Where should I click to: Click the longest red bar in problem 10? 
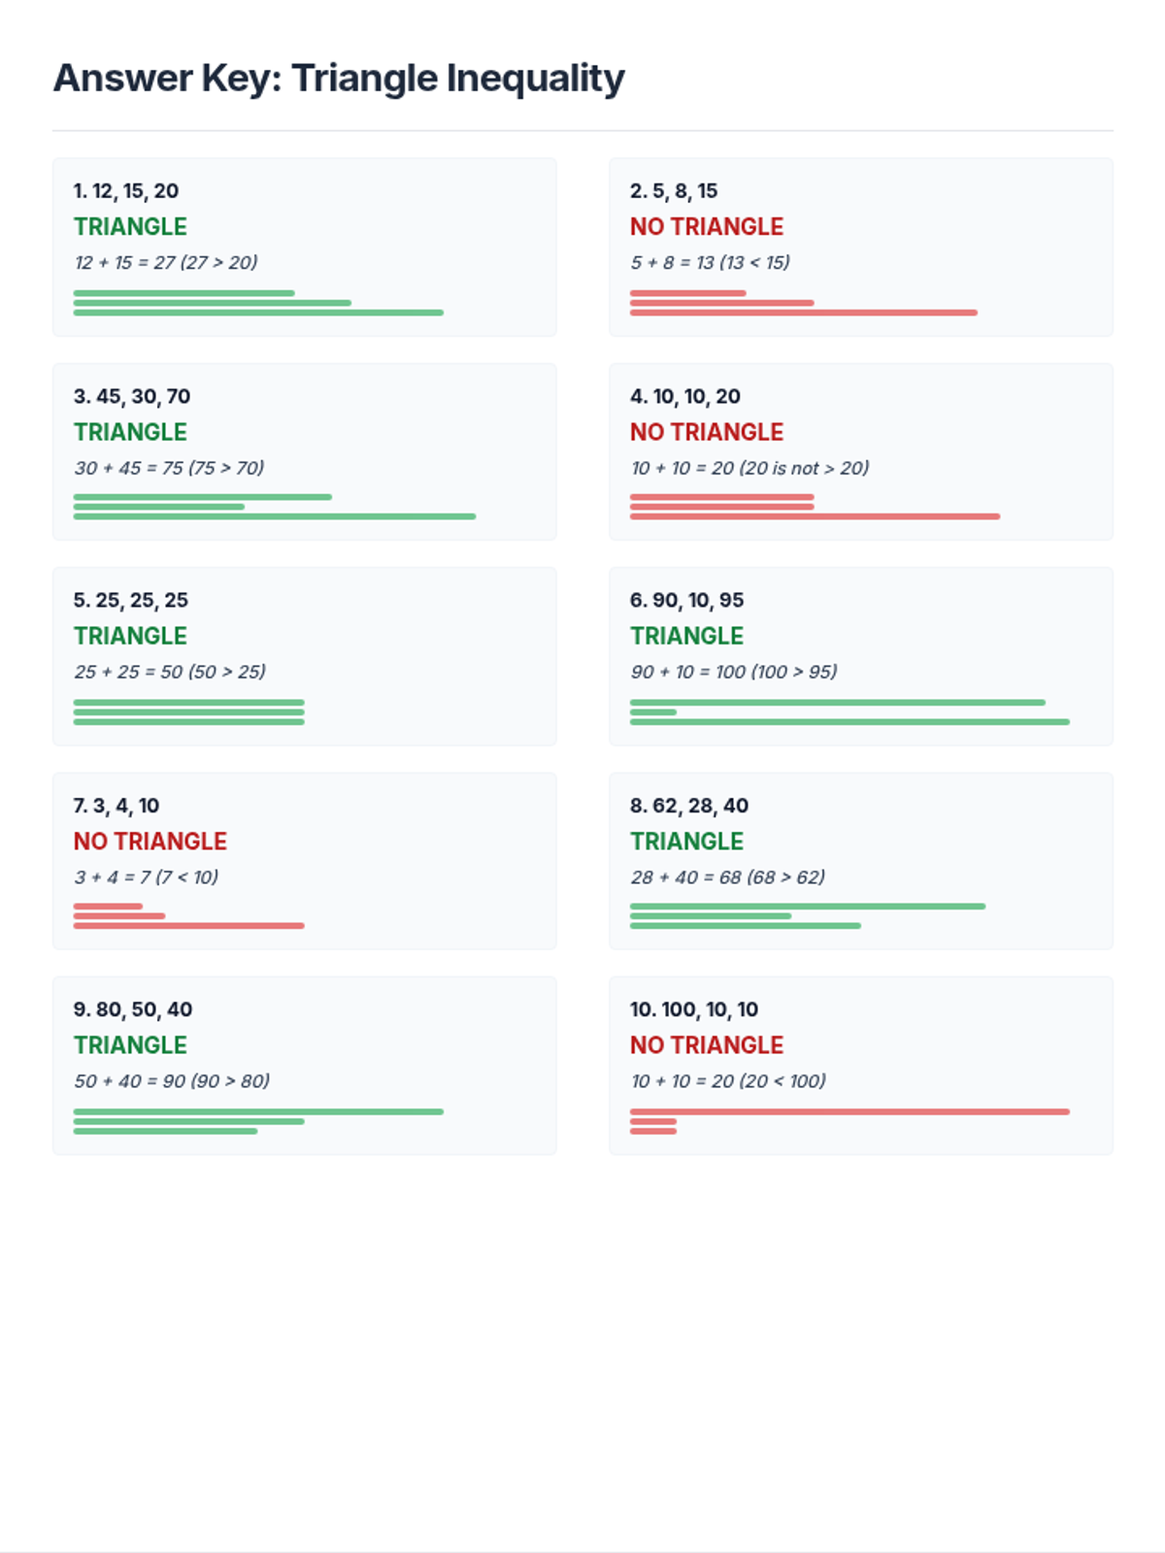click(849, 1111)
